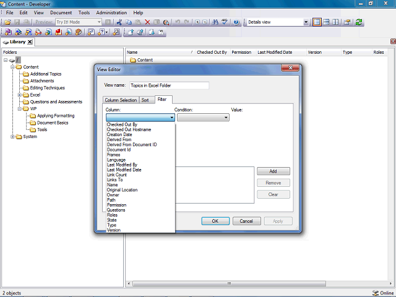This screenshot has width=396, height=297.
Task: Open the Column dropdown in View Editor
Action: 172,118
